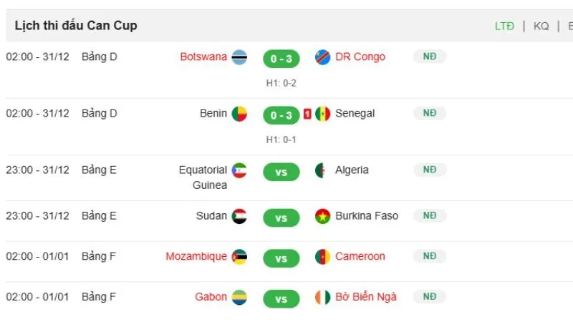Switch to the KQ results tab

[x=541, y=26]
